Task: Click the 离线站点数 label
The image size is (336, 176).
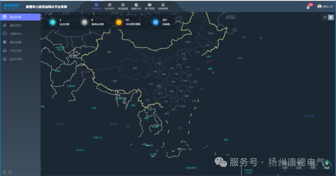Action: tap(98, 24)
